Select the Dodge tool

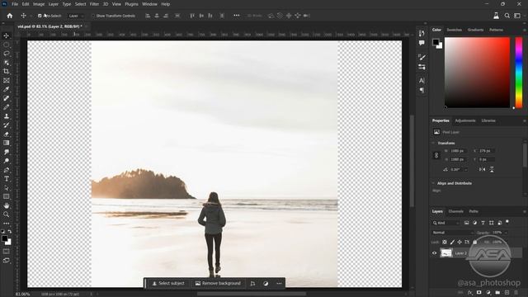pyautogui.click(x=6, y=161)
